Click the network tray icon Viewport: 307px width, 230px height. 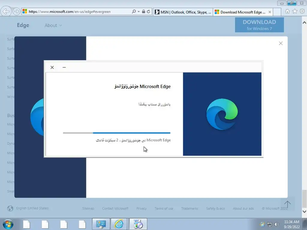pyautogui.click(x=270, y=224)
